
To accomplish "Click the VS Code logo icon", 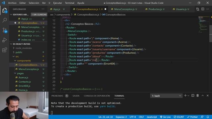I will (3, 3).
